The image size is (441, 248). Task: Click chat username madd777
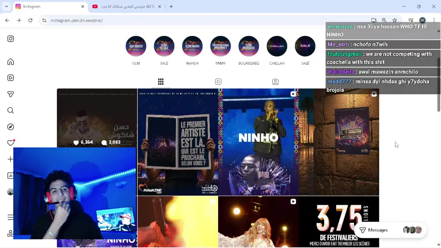339,82
